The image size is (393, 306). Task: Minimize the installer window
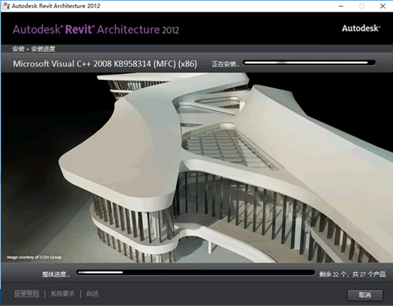[341, 6]
